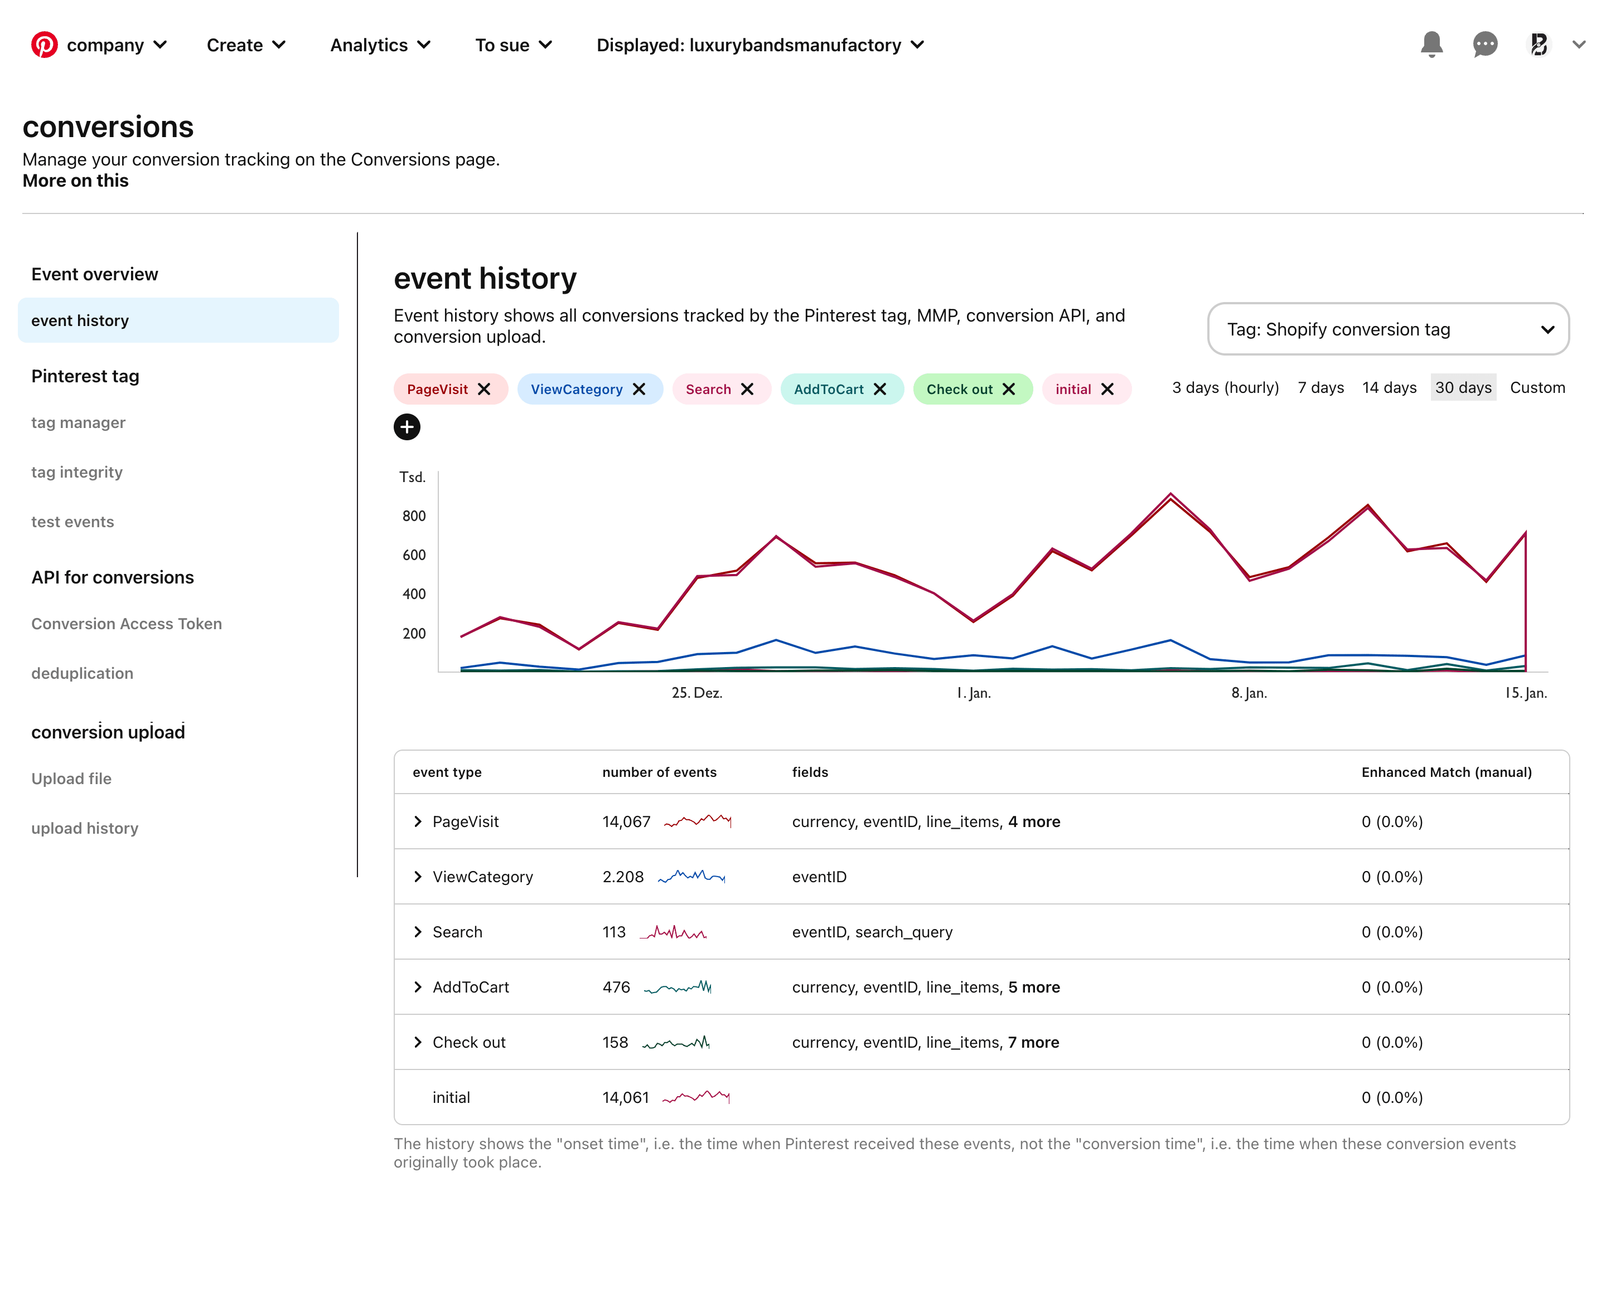
Task: Click the 25. Dez. label on chart axis
Action: pos(697,693)
